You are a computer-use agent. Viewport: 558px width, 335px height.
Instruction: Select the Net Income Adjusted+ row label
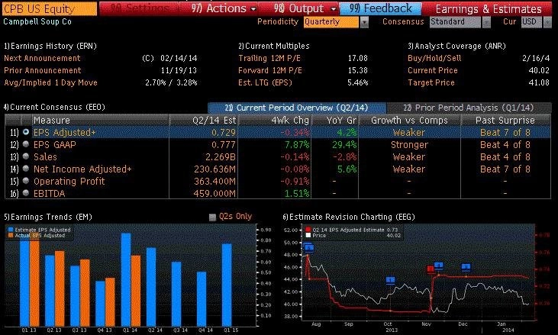click(82, 169)
